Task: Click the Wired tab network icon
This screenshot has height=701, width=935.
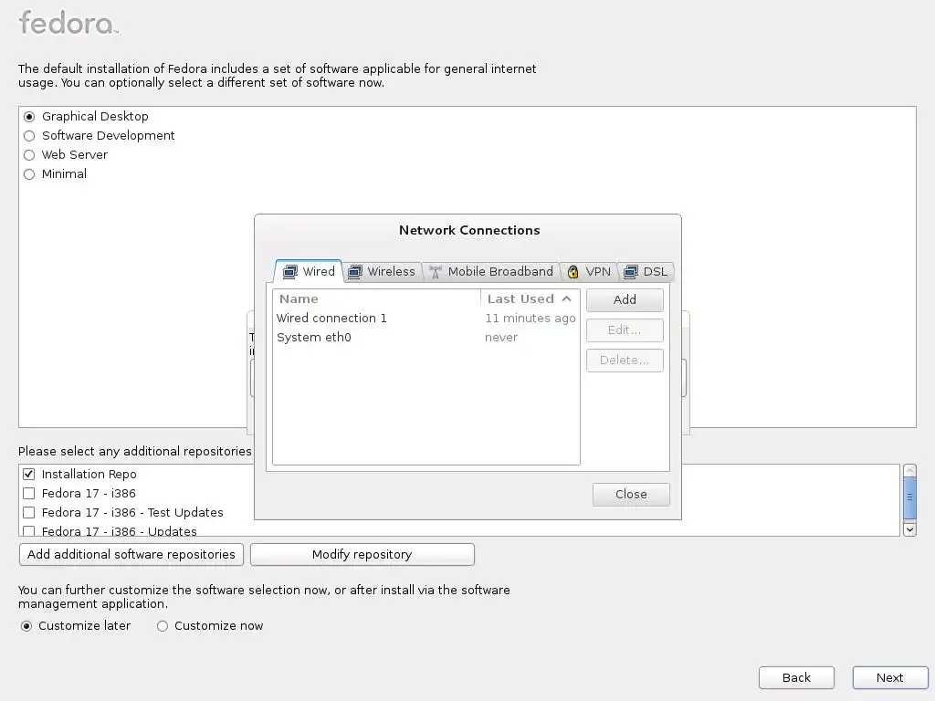Action: (x=289, y=272)
